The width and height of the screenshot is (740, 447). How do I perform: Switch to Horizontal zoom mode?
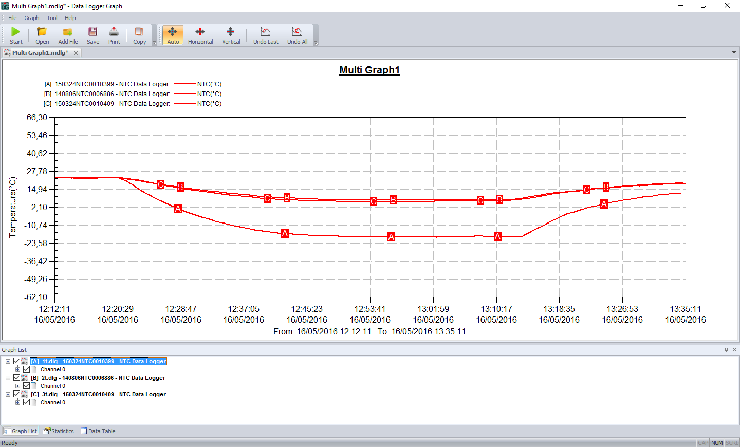point(200,35)
